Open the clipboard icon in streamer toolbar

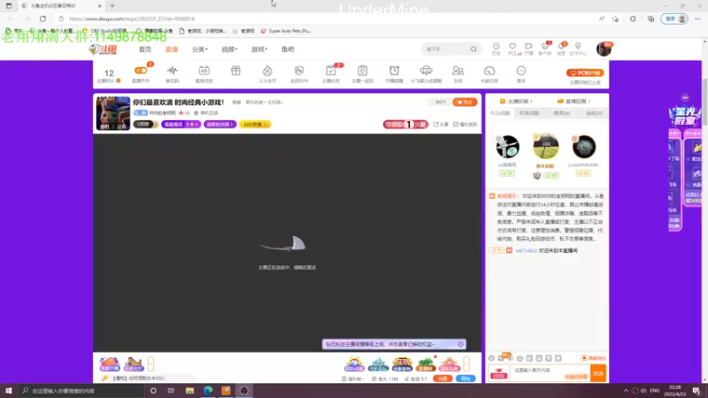pos(362,71)
